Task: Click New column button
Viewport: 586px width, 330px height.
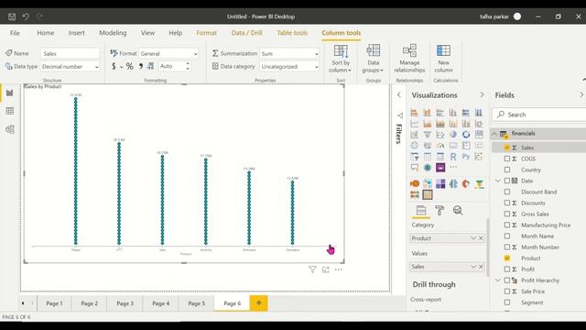Action: click(443, 59)
